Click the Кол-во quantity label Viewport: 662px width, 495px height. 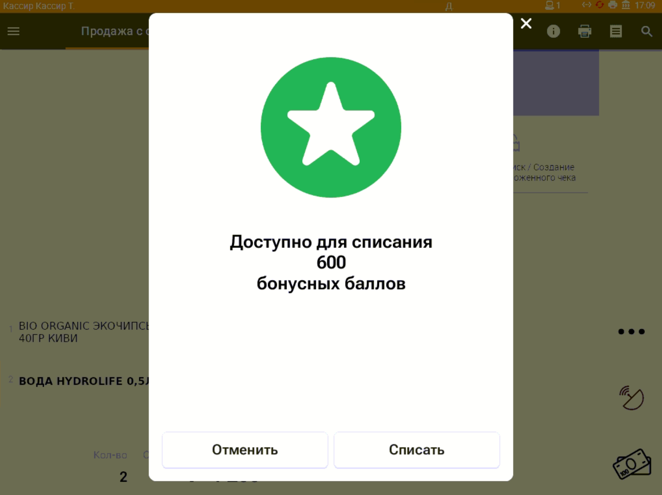coord(110,455)
